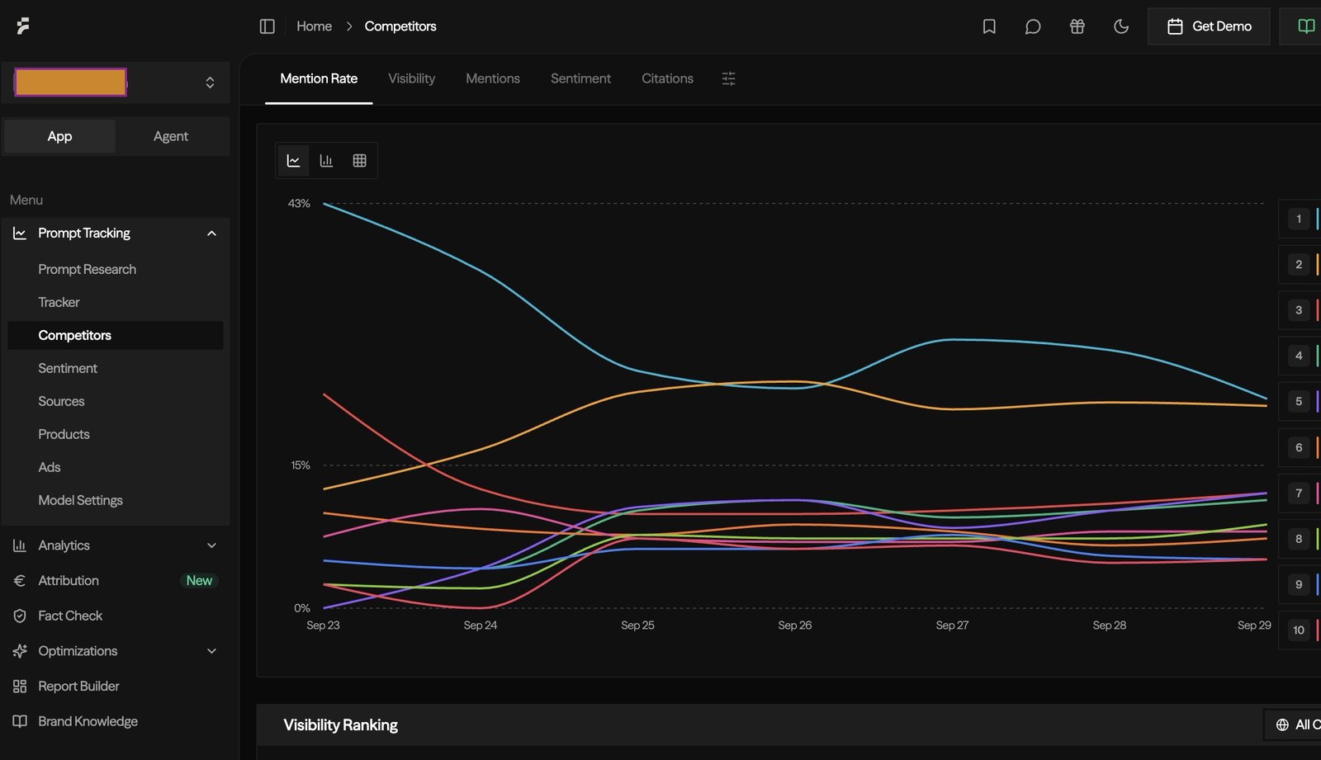Switch to table grid view
Screen dimensions: 1321x760
[x=359, y=161]
